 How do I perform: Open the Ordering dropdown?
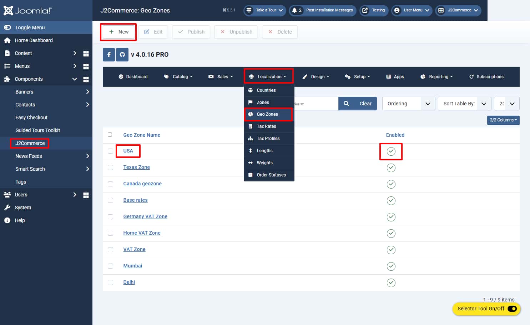point(409,104)
